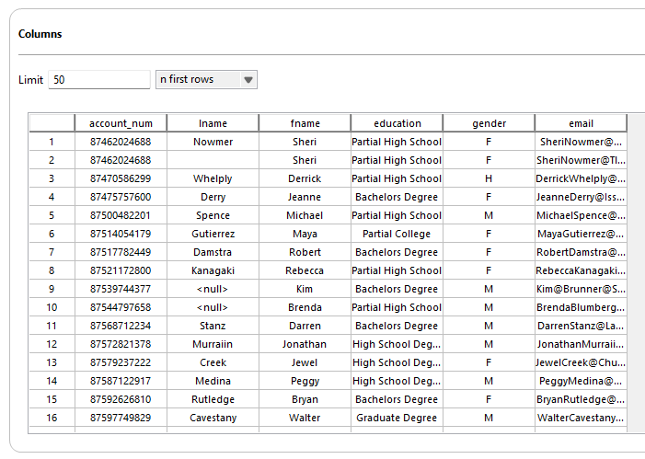The width and height of the screenshot is (645, 459).
Task: Select the Partial College education cell
Action: click(397, 234)
